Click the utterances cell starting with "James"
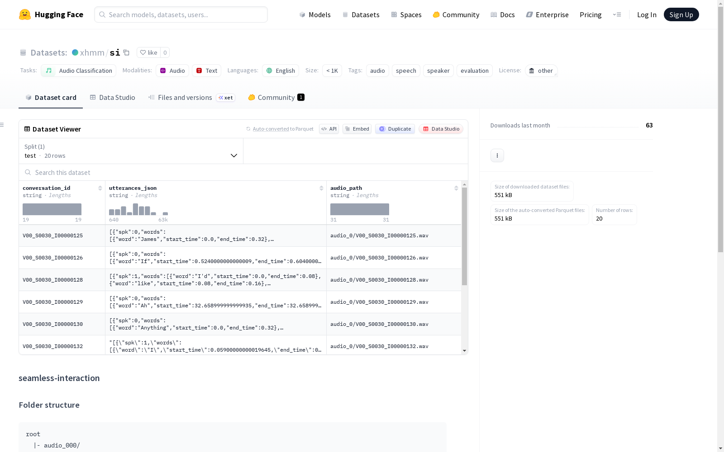This screenshot has height=452, width=724. tap(216, 235)
